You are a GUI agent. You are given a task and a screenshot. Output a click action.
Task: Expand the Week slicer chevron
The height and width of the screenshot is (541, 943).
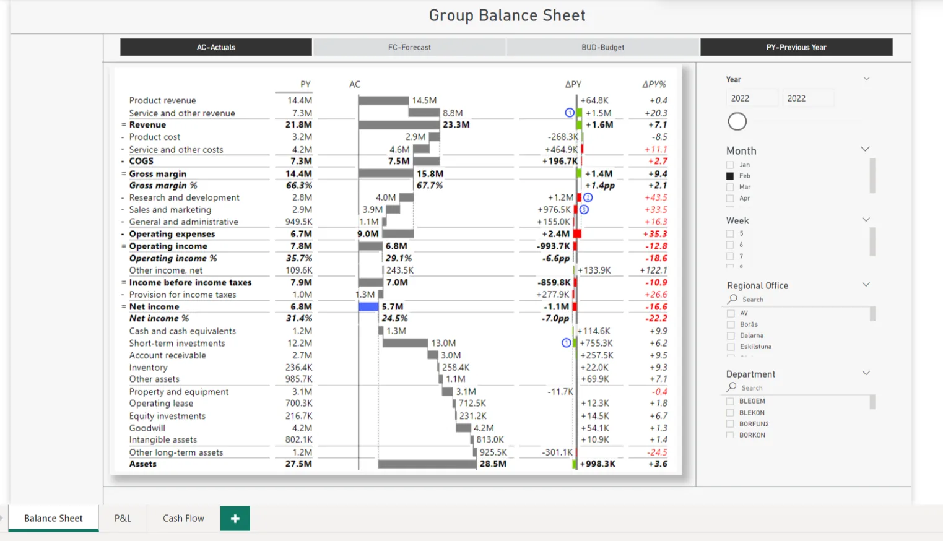(866, 220)
